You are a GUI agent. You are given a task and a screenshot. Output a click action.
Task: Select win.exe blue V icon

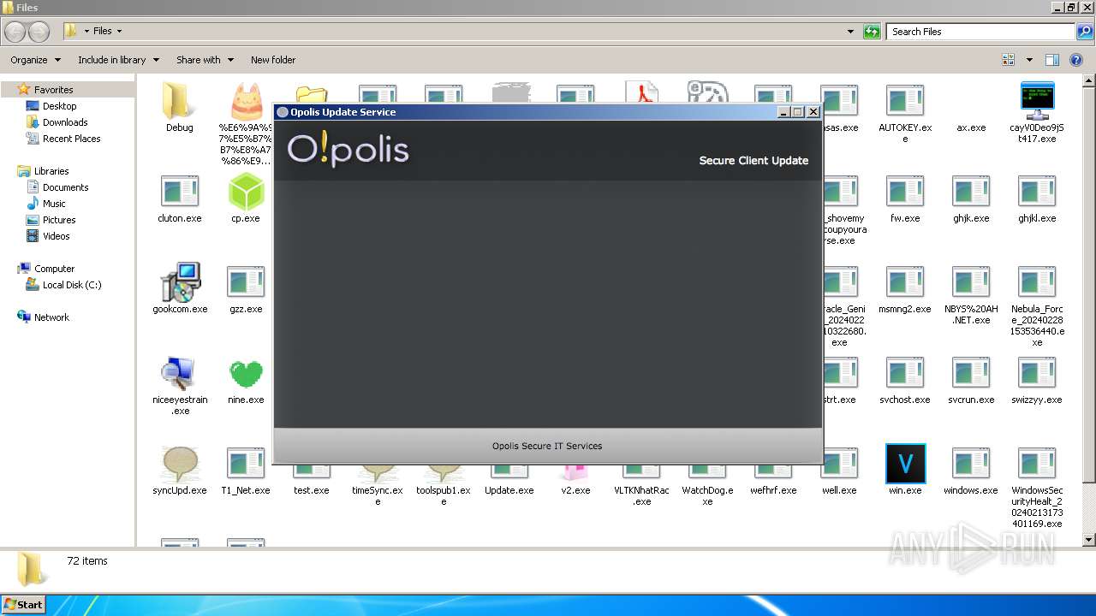click(905, 465)
